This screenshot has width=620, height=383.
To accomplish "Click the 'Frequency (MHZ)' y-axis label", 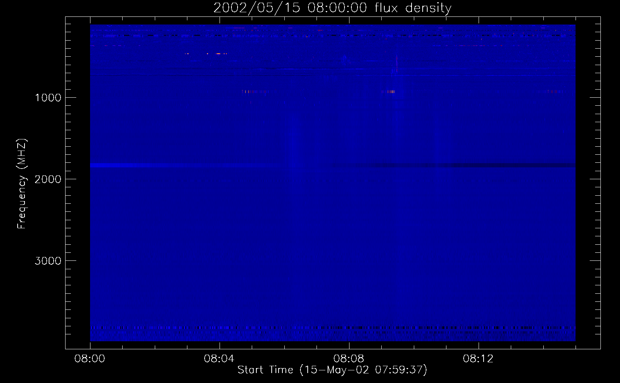I will pos(22,184).
